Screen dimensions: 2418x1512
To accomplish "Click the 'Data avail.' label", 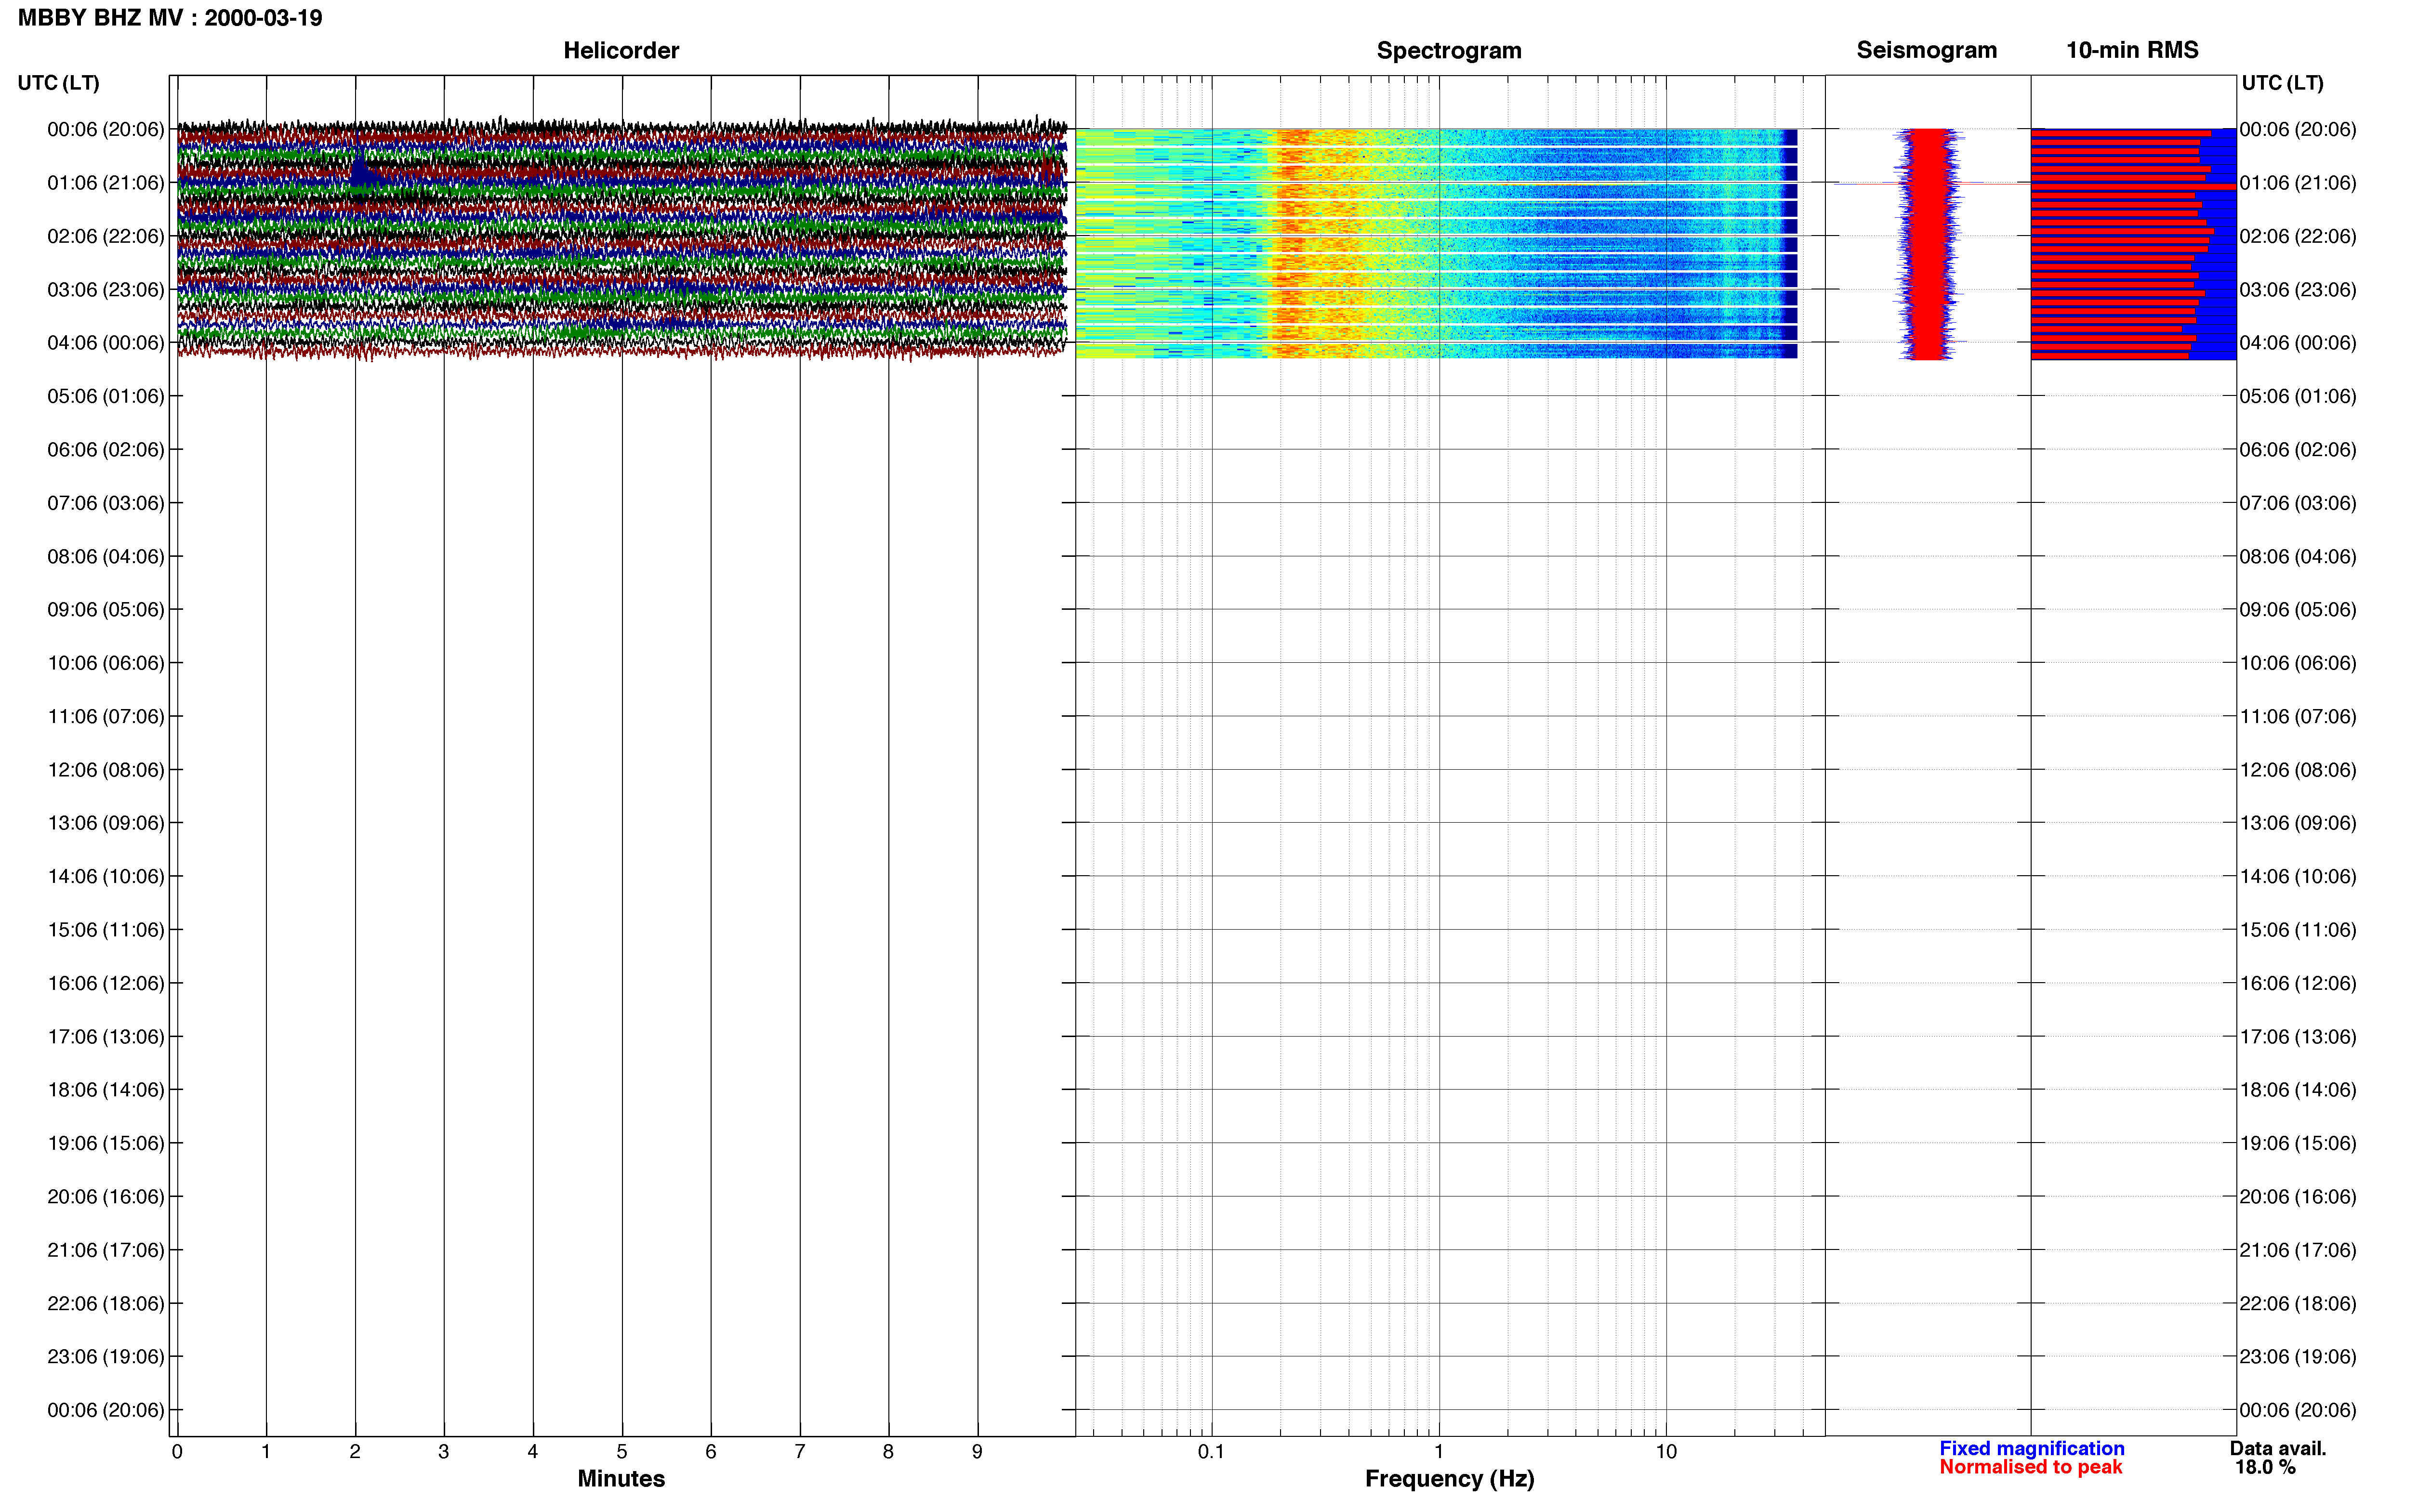I will click(x=2278, y=1449).
